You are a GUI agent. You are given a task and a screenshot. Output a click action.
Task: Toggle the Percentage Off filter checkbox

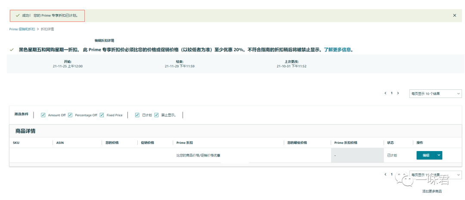[70, 115]
